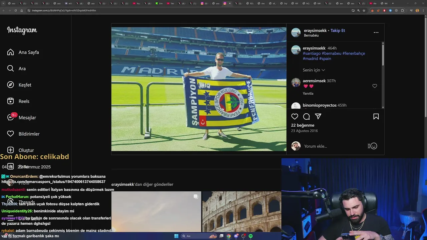Click the taskbar Ara search box
The image size is (427, 240).
click(x=199, y=236)
